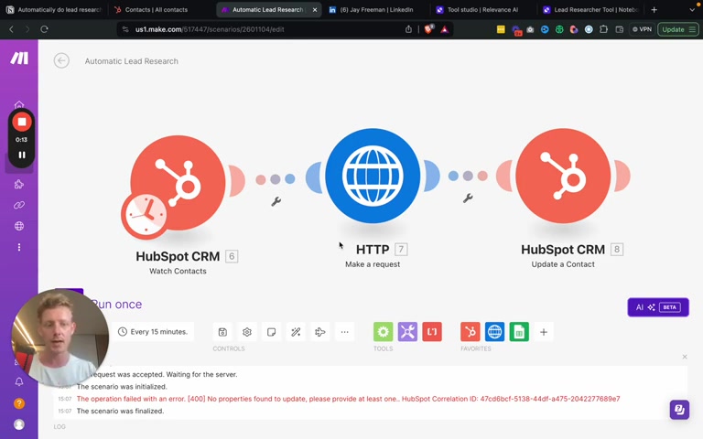
Task: Select the HubSpot CRM Watch Contacts module
Action: click(178, 183)
